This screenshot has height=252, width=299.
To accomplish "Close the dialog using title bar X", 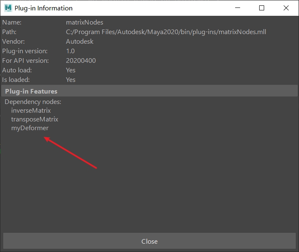I will [x=286, y=8].
